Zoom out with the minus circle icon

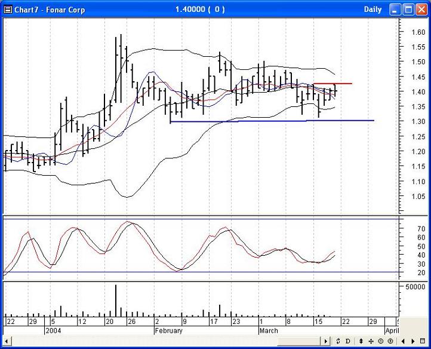click(x=380, y=341)
